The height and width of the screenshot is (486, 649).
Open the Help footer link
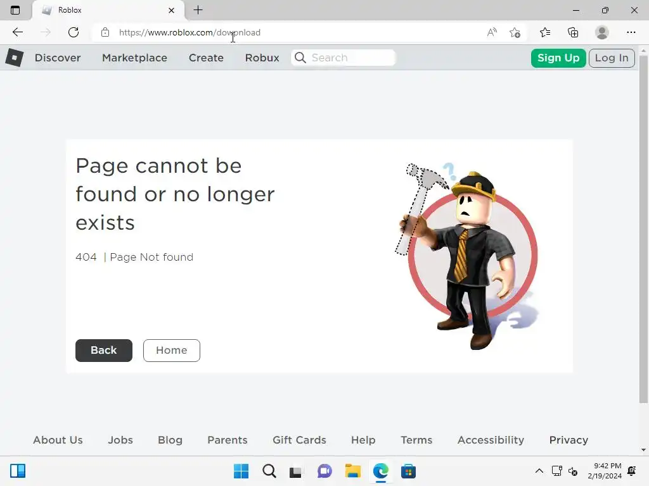point(363,440)
